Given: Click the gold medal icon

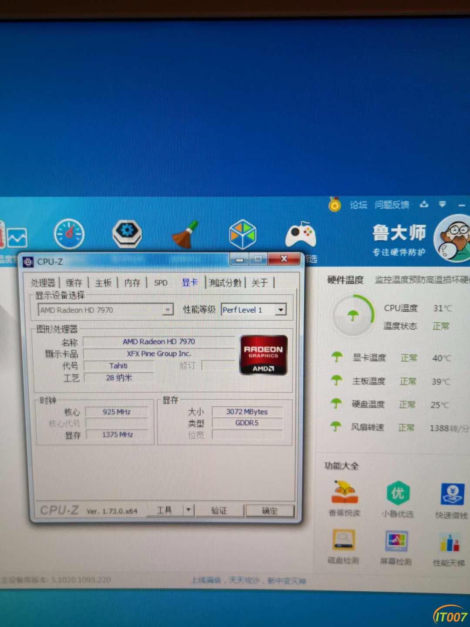Looking at the screenshot, I should (335, 204).
